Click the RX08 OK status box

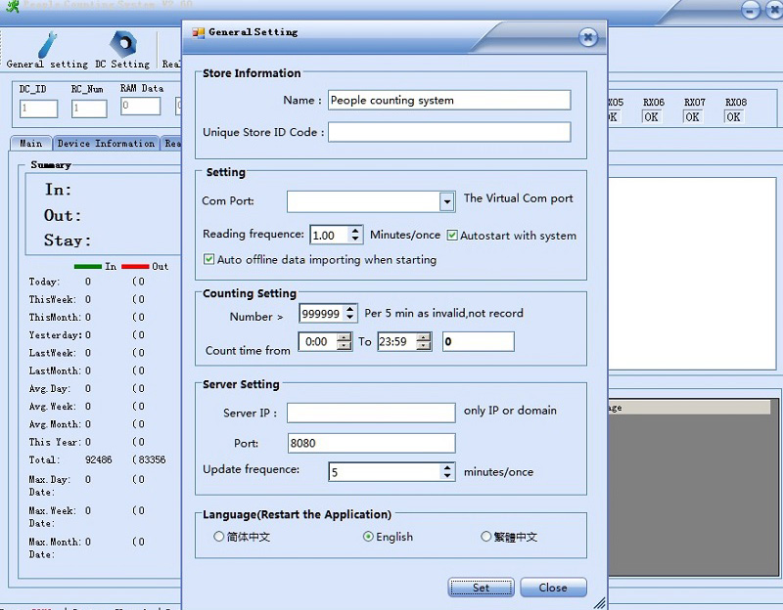(x=733, y=117)
